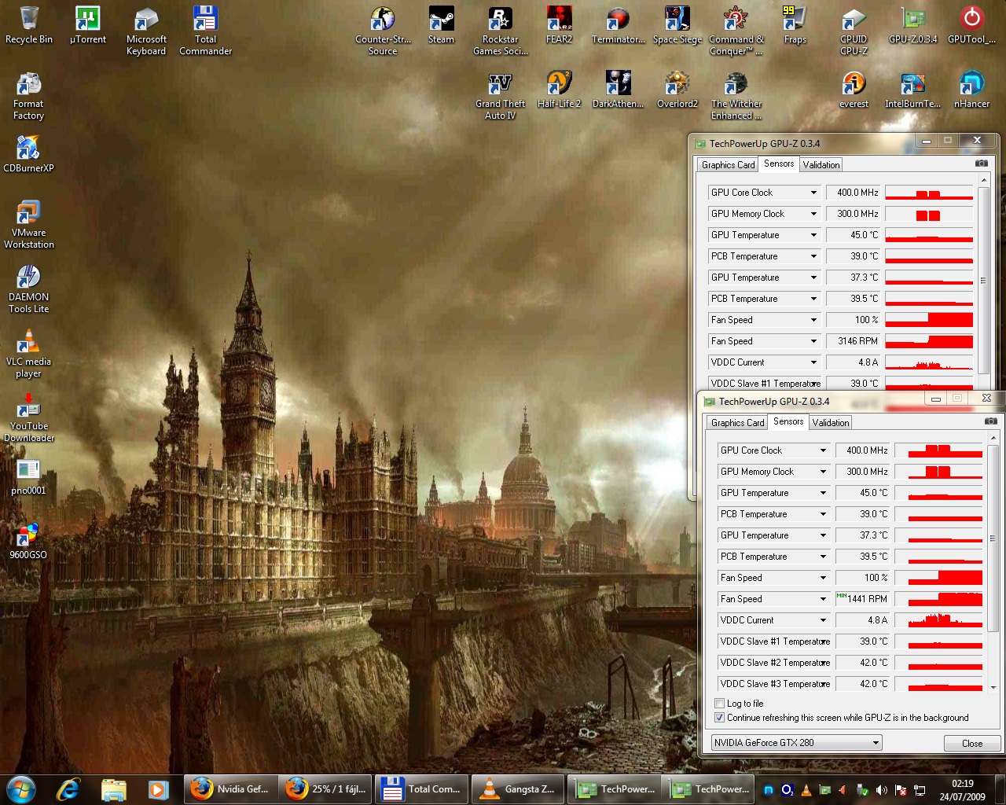This screenshot has width=1006, height=805.
Task: Launch DAEMON Tools Lite icon
Action: tap(28, 289)
